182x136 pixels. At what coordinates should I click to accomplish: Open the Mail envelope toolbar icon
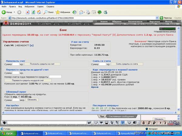(x=81, y=12)
